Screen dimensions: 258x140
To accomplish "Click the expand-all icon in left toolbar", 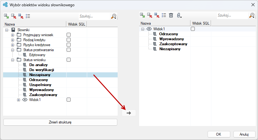I will 7,16.
